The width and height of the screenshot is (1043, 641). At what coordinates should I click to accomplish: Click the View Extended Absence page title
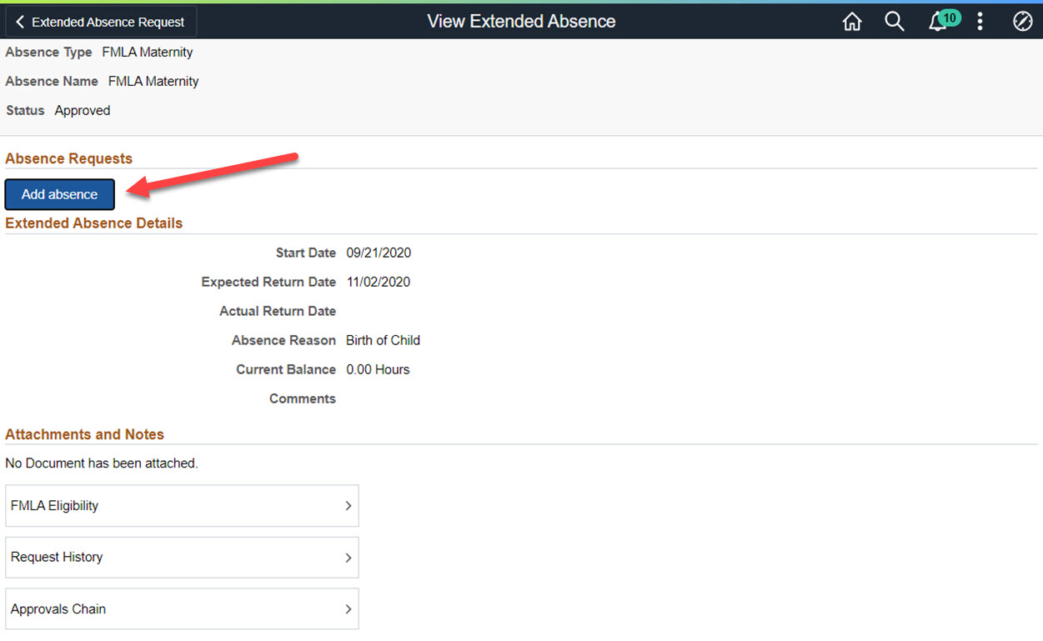pos(521,22)
